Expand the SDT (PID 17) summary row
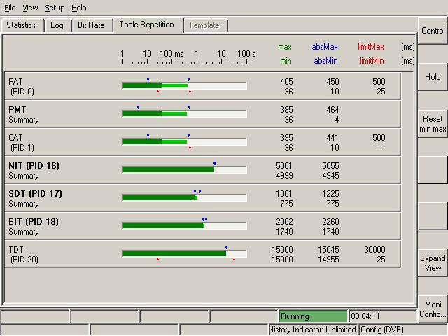Screen dimensions: 448x336 (x=35, y=198)
